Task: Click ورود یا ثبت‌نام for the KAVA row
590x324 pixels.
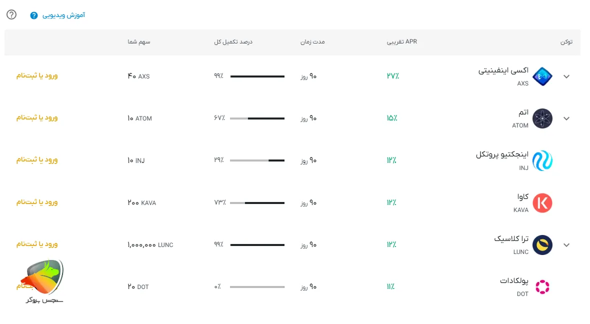Action: point(37,202)
